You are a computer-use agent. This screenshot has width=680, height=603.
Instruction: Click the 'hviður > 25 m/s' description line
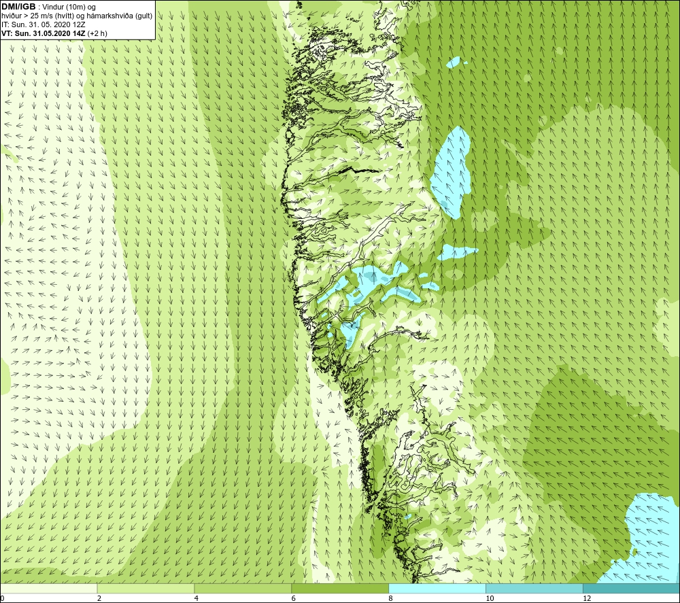click(77, 16)
